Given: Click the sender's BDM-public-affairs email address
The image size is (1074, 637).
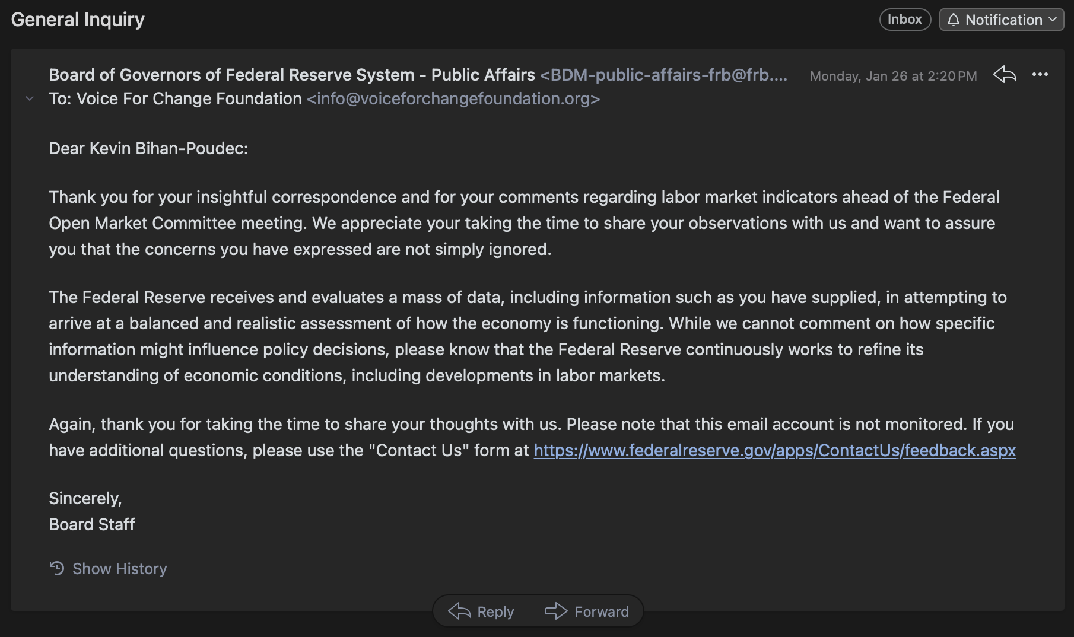Looking at the screenshot, I should click(663, 75).
